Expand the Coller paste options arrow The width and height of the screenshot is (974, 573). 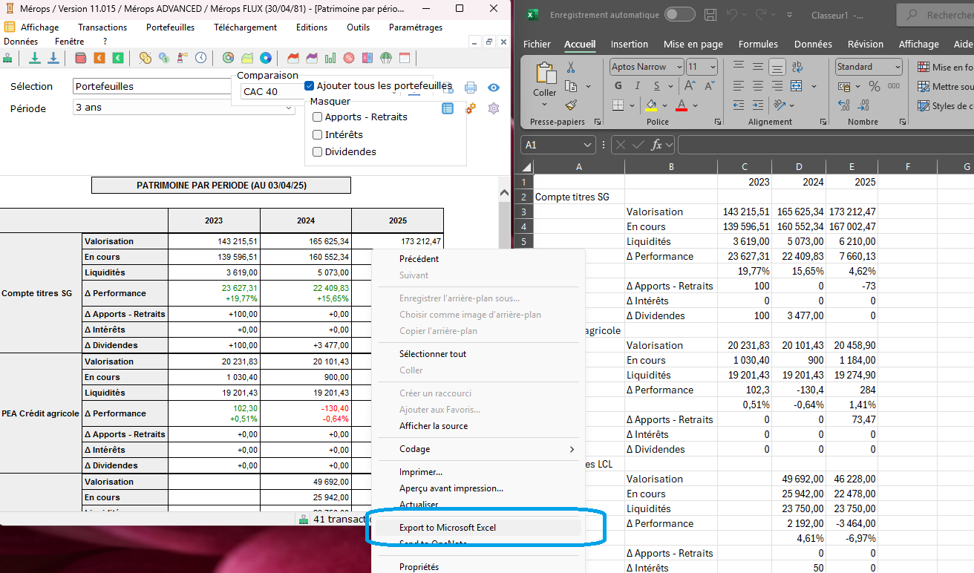[x=544, y=105]
